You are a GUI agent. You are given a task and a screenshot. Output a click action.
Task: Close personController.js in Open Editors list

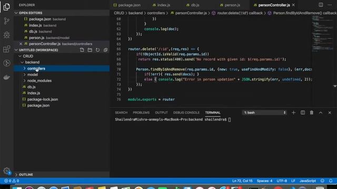pos(21,44)
